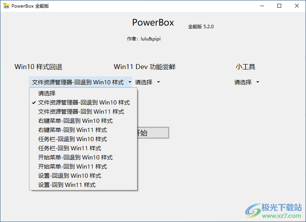Viewport: 306px width, 222px height.
Task: Click the PowerBox folder icon in title bar
Action: click(x=6, y=6)
